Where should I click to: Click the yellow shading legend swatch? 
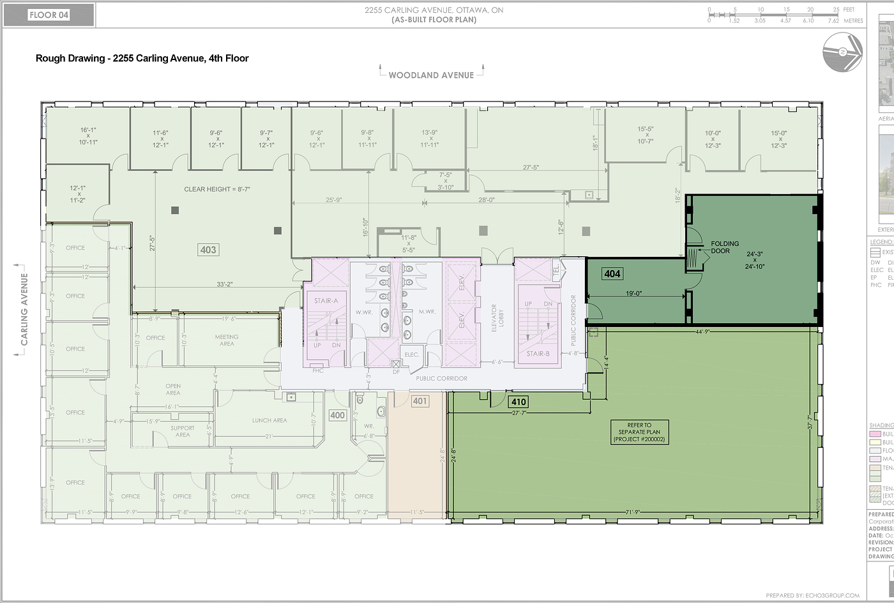(874, 442)
